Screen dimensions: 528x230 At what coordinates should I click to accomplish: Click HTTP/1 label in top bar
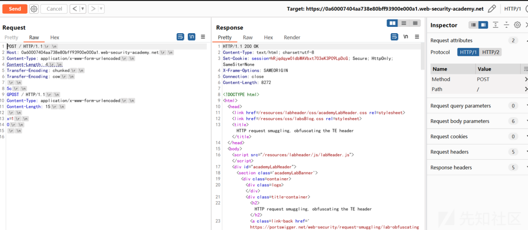pyautogui.click(x=513, y=9)
